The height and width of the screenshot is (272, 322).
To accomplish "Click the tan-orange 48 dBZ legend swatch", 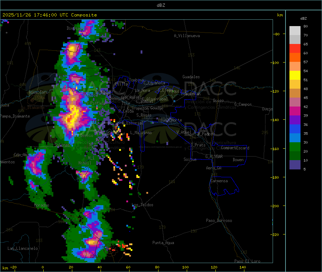I will click(x=295, y=93).
